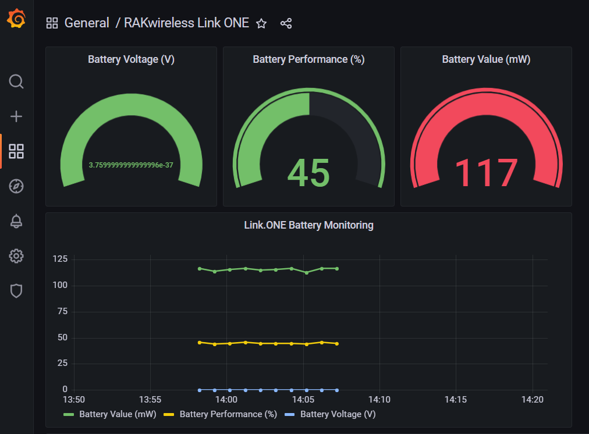Share the dashboard via share icon
The image size is (589, 434).
point(286,24)
